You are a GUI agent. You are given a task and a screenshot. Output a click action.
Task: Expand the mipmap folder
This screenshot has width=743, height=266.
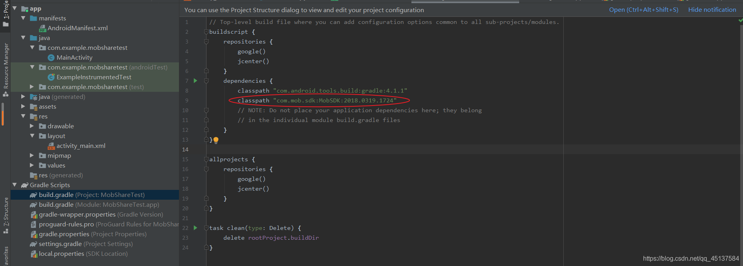(32, 155)
